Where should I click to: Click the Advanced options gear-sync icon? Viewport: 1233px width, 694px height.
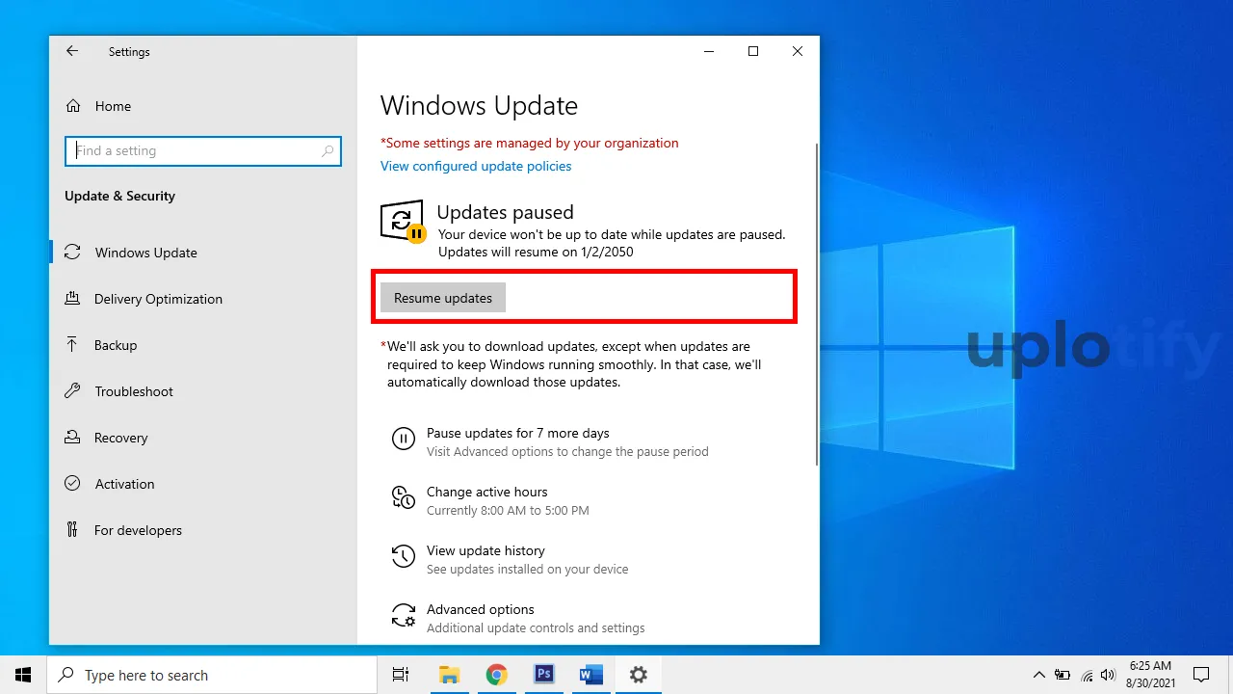[x=403, y=616]
